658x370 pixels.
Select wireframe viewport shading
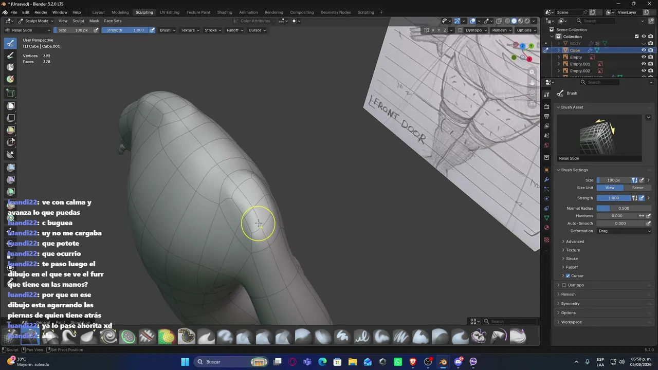[507, 21]
